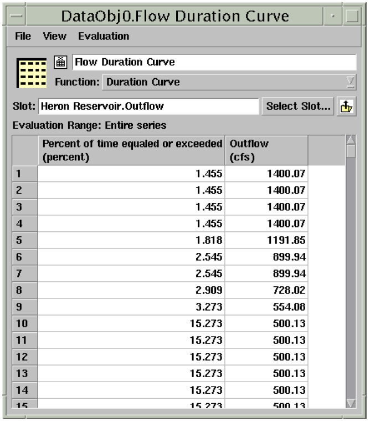Select the Outflow (cfs) column header

[x=266, y=150]
